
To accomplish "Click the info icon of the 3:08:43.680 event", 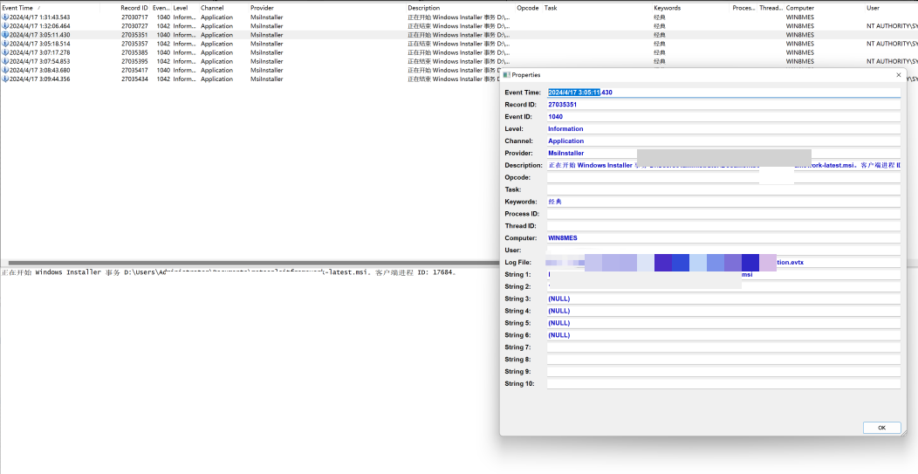I will [x=5, y=70].
